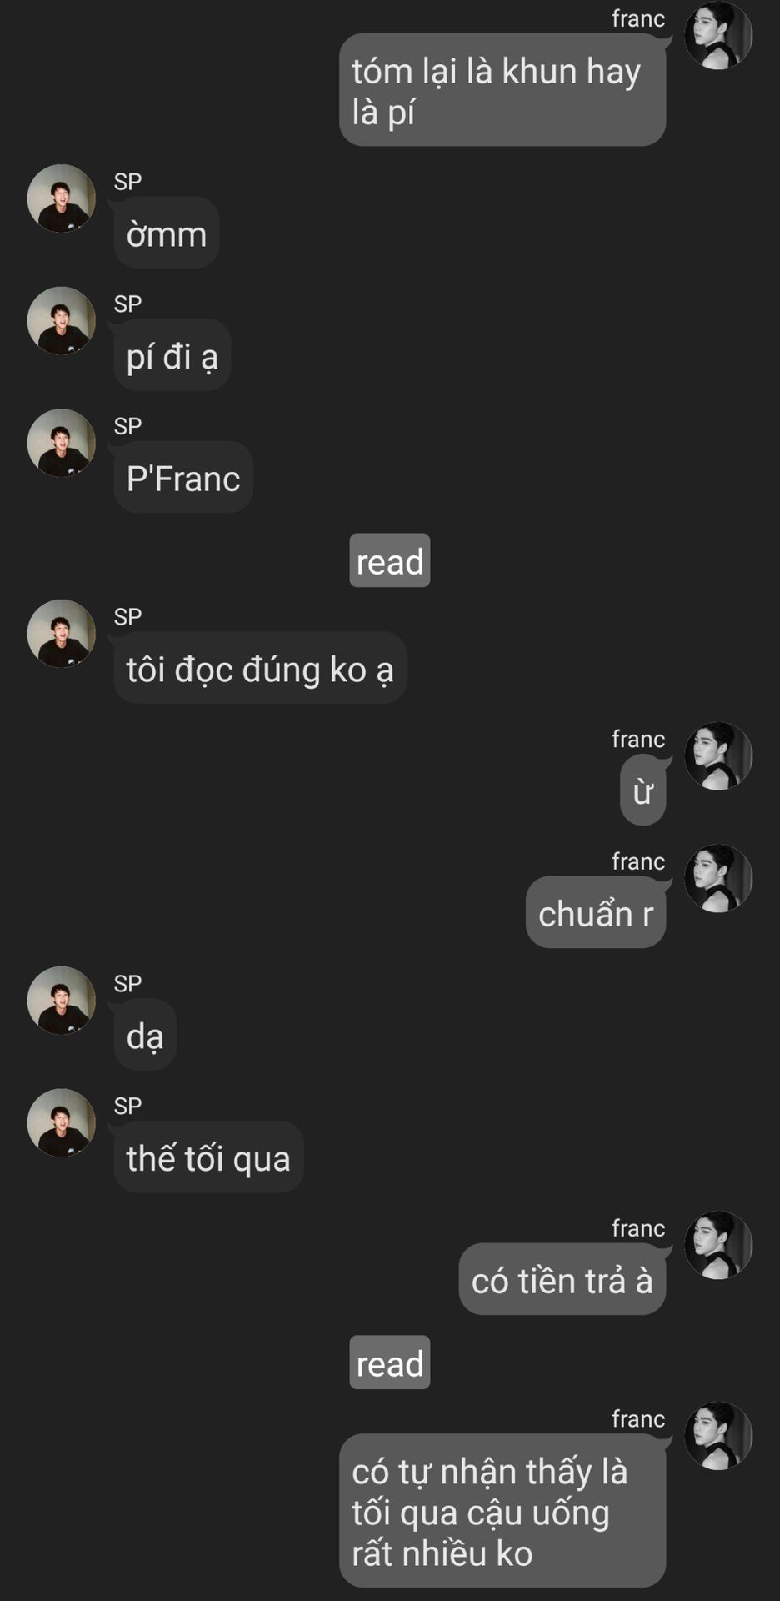This screenshot has width=780, height=1601.
Task: Select the 'tóm lại là khun hay là pí' bubble
Action: coord(502,90)
